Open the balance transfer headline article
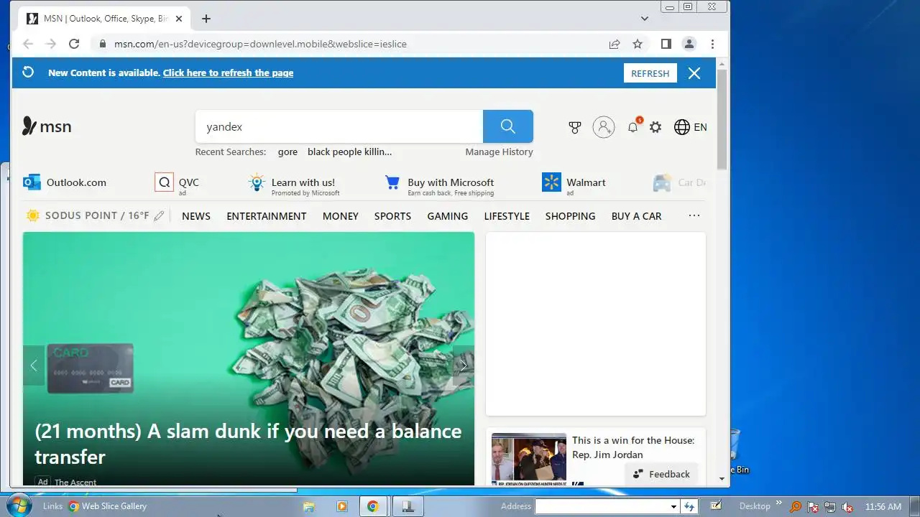This screenshot has width=920, height=517. coord(249,444)
